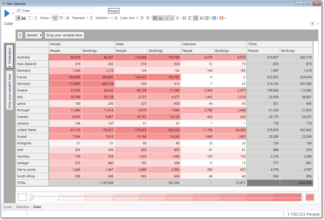Switch to the Selection tab
The image size is (324, 220).
tap(23, 207)
